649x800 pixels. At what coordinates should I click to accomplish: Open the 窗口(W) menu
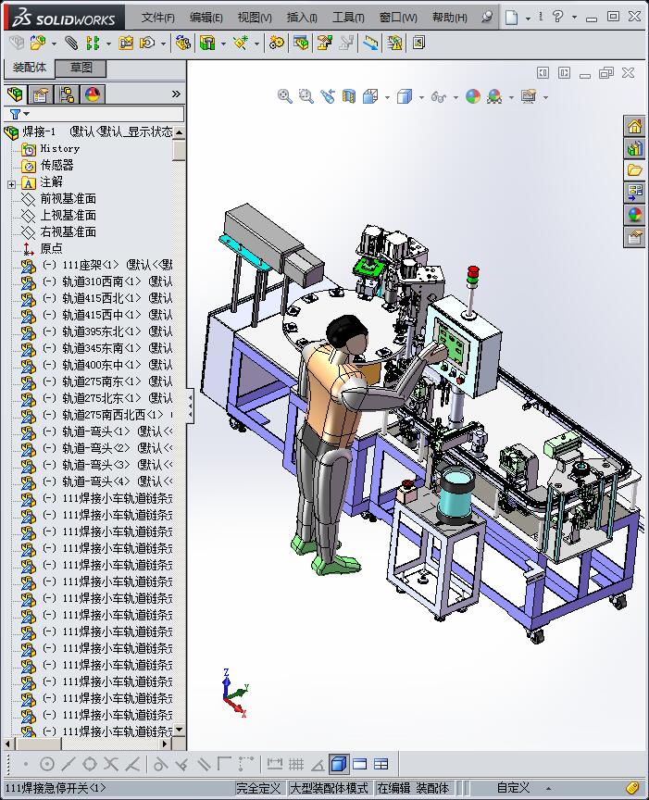398,18
